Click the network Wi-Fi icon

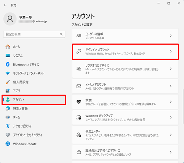(8, 73)
